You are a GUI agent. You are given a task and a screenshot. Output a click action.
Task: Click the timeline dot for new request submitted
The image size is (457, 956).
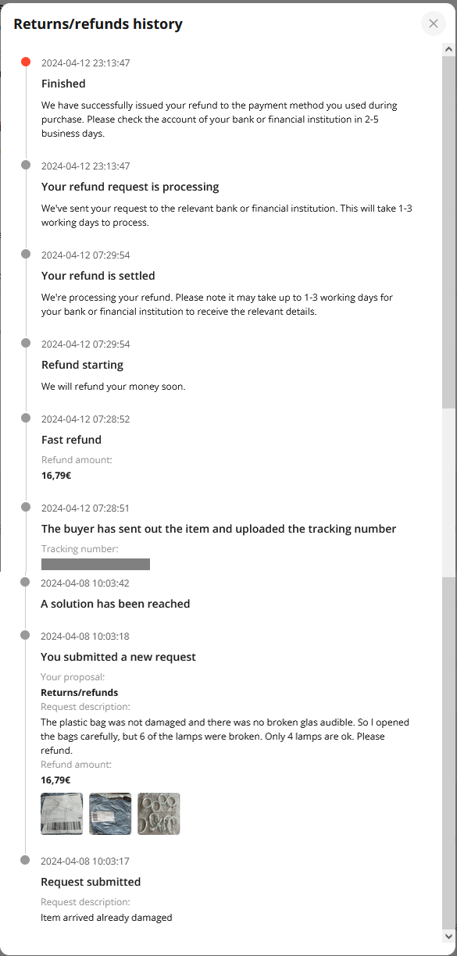tap(25, 635)
